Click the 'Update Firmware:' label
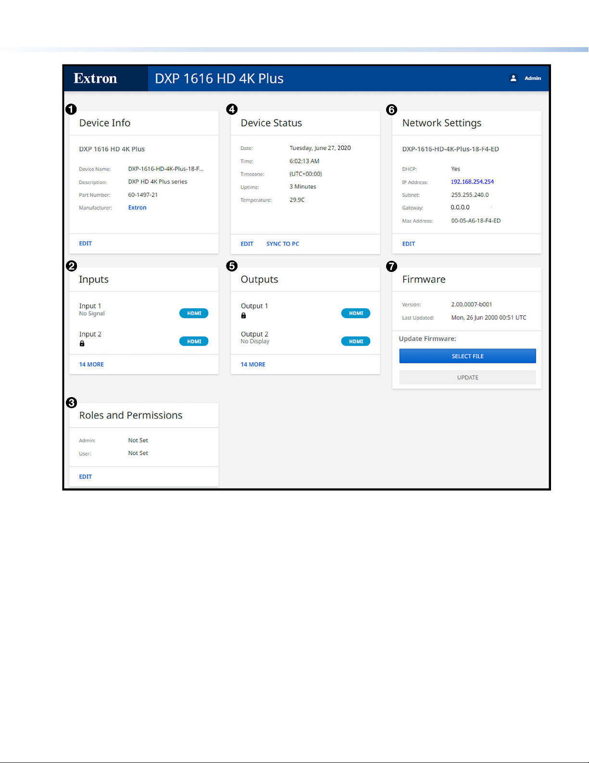This screenshot has height=763, width=589. (x=427, y=339)
